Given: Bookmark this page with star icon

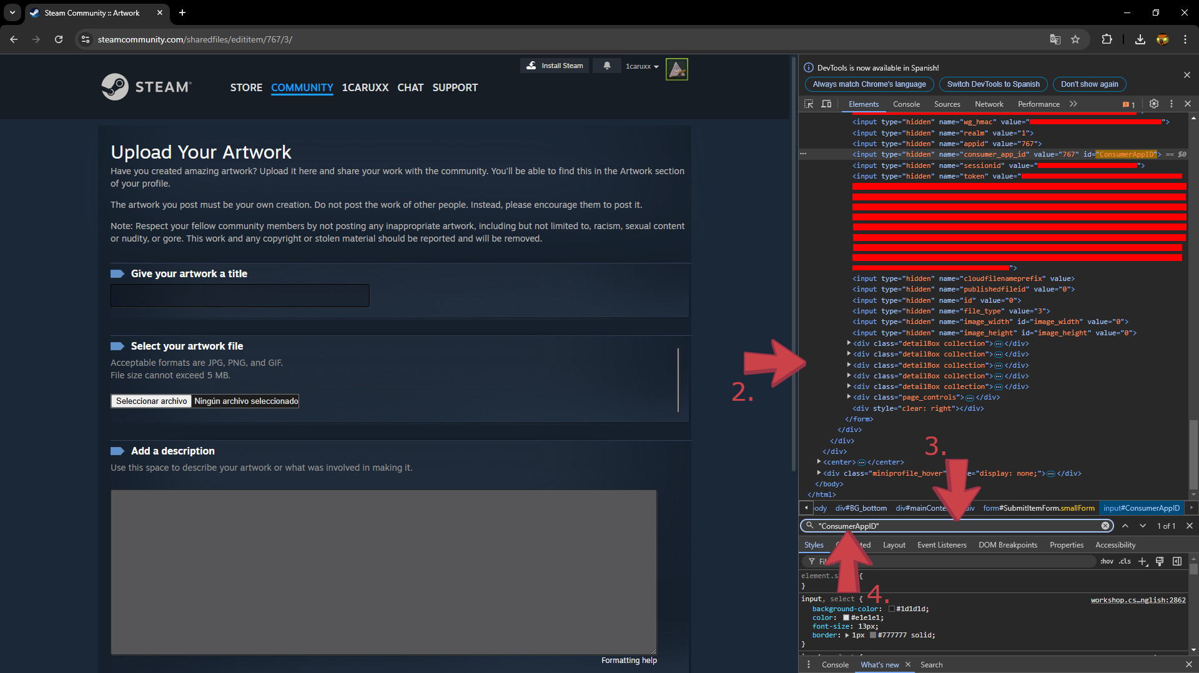Looking at the screenshot, I should 1075,39.
